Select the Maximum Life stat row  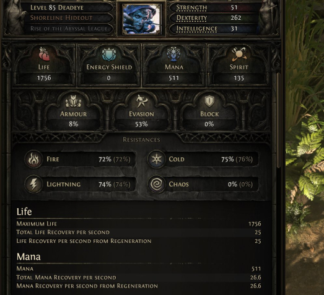pyautogui.click(x=139, y=224)
